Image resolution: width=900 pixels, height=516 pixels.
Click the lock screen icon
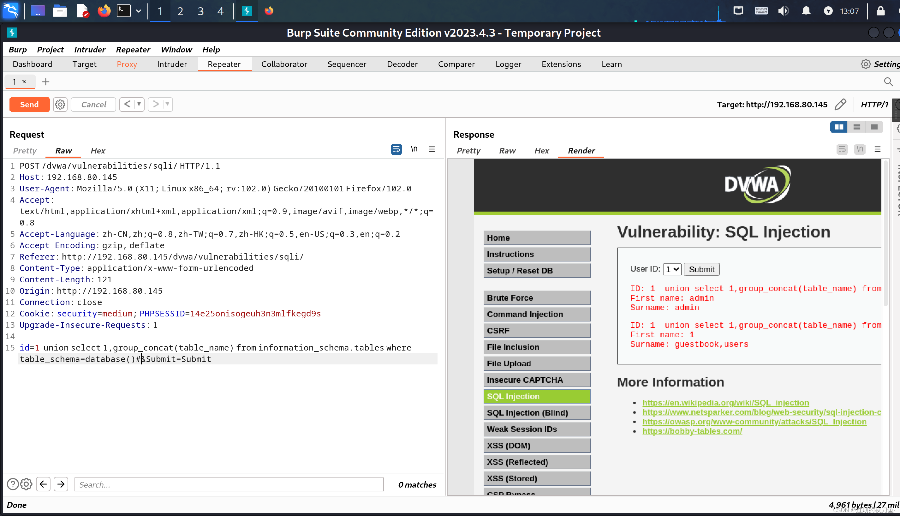880,11
